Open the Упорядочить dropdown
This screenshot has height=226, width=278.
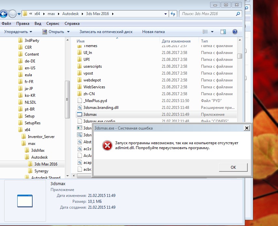pyautogui.click(x=18, y=32)
